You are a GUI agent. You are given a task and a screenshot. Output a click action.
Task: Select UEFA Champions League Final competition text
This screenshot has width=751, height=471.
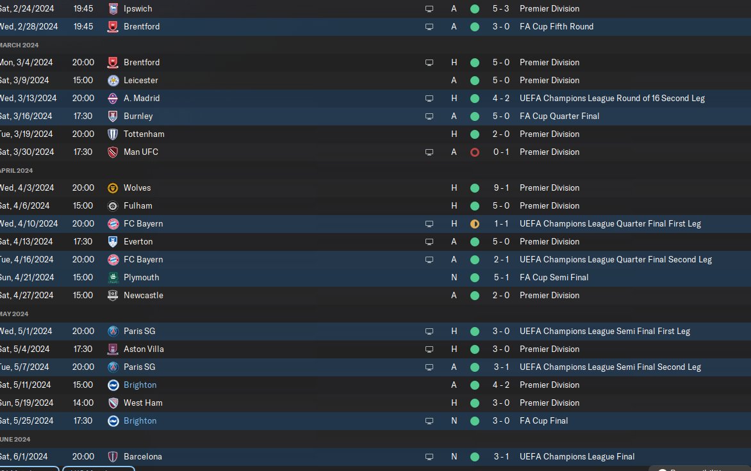tap(577, 457)
